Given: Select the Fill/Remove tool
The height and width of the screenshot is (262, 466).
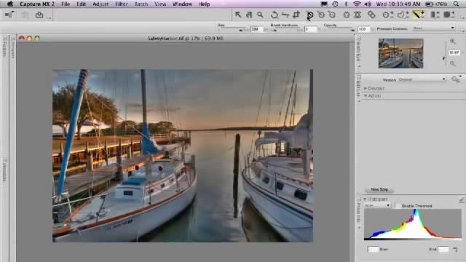Looking at the screenshot, I should 449,15.
